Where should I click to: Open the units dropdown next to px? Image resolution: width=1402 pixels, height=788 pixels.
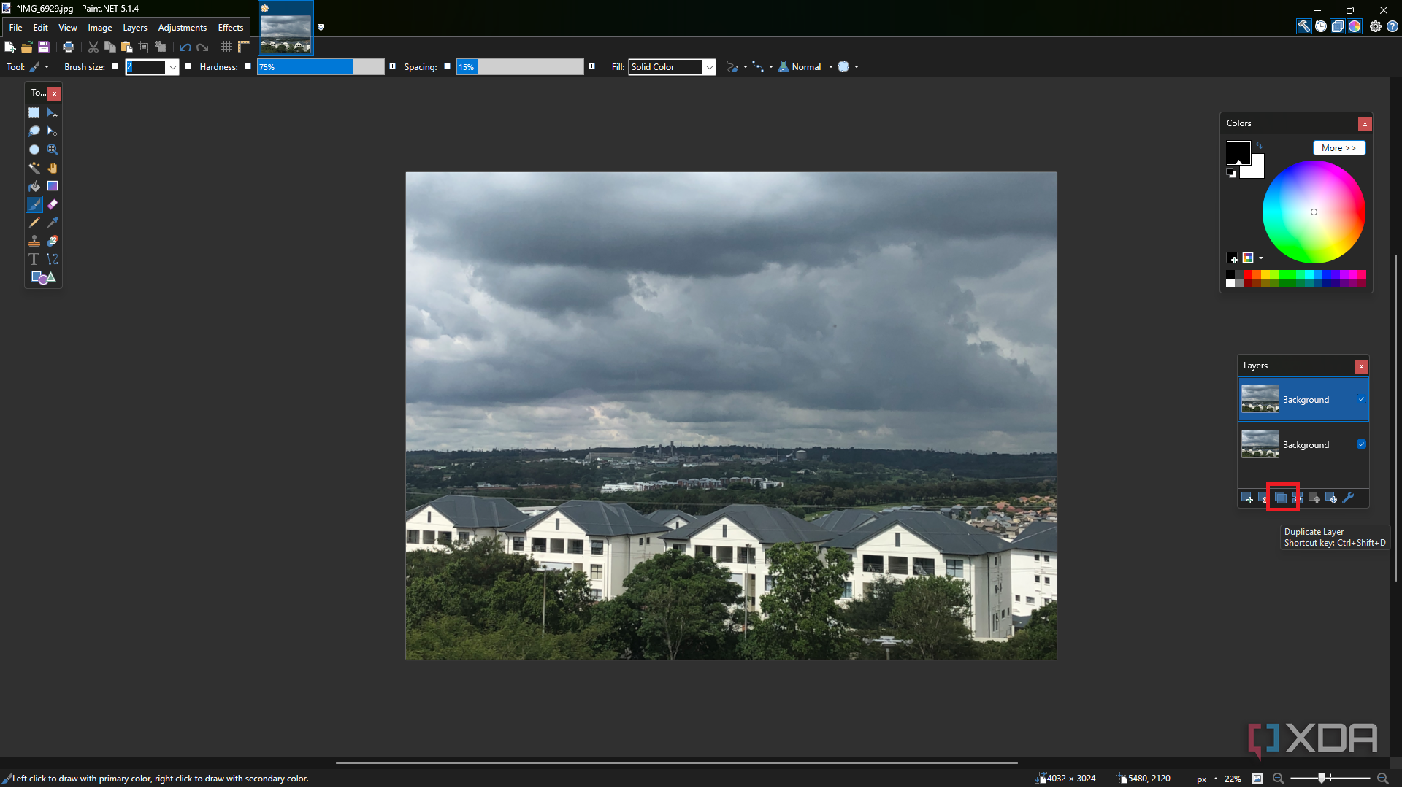click(x=1215, y=779)
